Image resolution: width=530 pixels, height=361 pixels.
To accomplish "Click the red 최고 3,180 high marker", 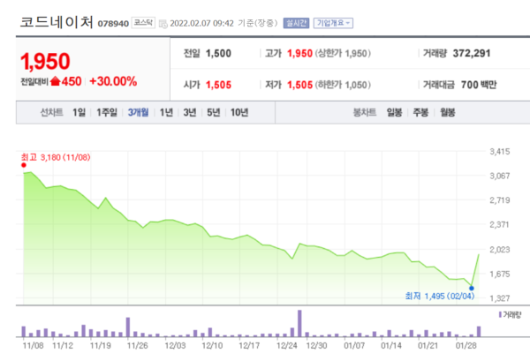I will [24, 165].
